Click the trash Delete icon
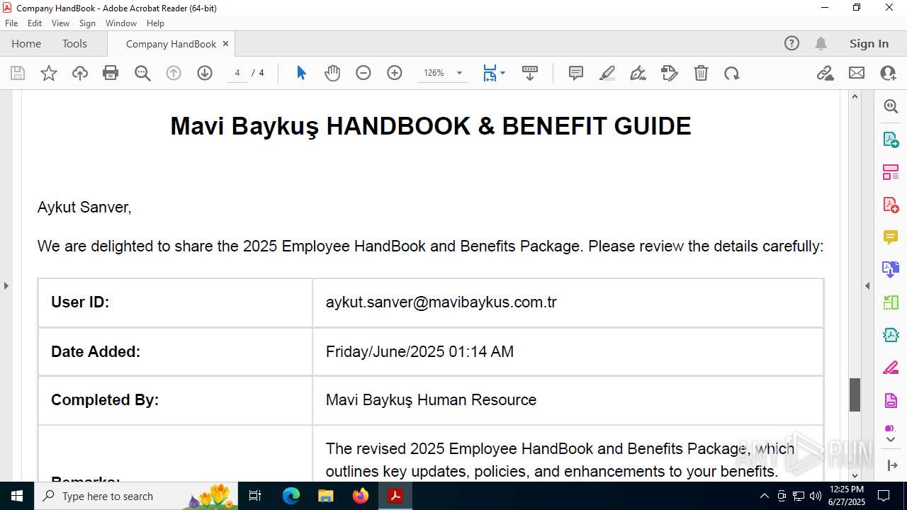The image size is (907, 510). click(x=701, y=73)
